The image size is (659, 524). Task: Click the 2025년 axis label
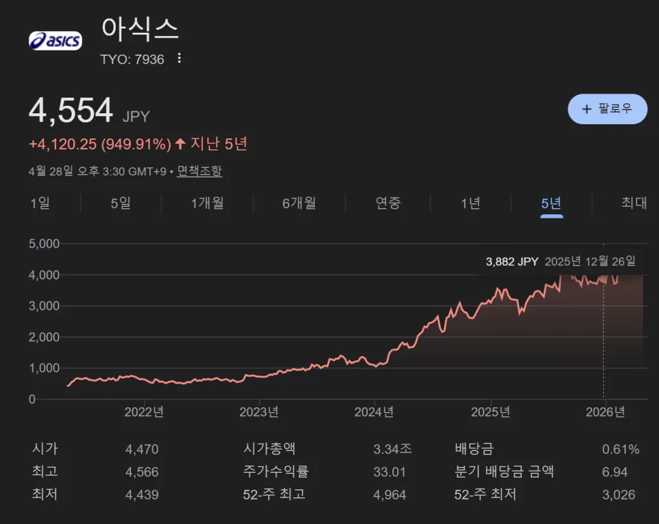(490, 412)
